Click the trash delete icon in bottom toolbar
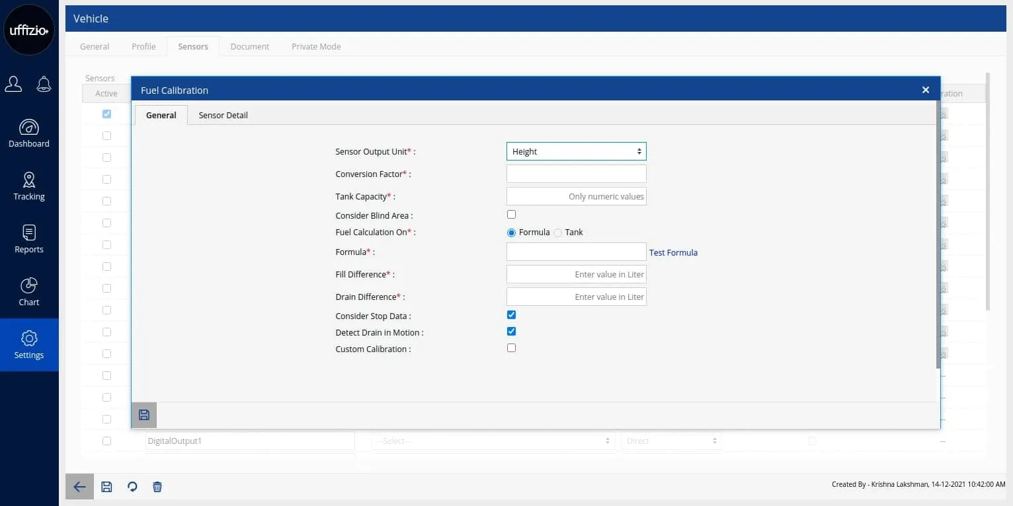The width and height of the screenshot is (1013, 506). pos(157,487)
